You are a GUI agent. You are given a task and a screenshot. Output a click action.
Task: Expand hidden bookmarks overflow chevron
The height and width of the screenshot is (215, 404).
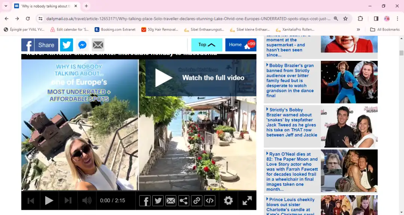click(358, 29)
